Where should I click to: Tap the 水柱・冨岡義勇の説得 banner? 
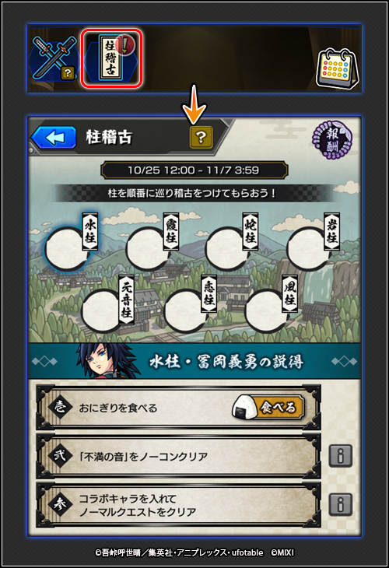[x=194, y=361]
